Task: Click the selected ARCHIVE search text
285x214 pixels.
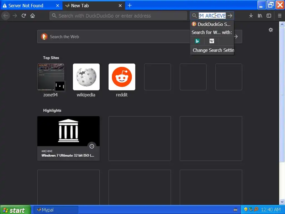Action: tap(212, 16)
